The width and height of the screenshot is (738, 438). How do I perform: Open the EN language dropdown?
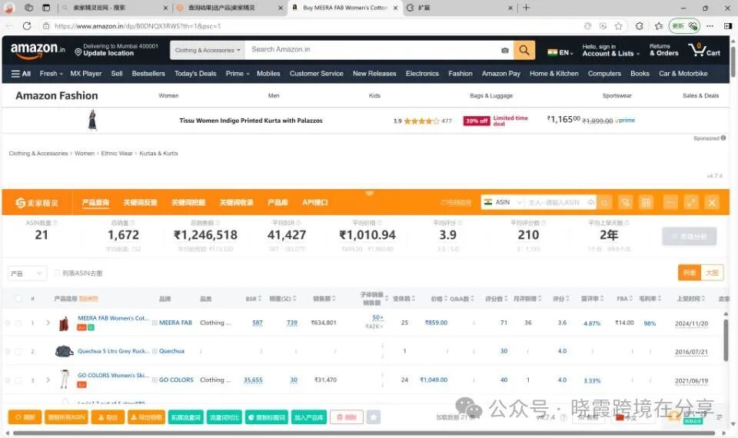coord(560,52)
